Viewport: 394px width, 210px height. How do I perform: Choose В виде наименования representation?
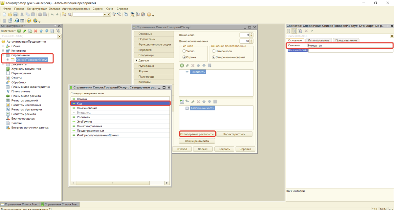[x=214, y=57]
